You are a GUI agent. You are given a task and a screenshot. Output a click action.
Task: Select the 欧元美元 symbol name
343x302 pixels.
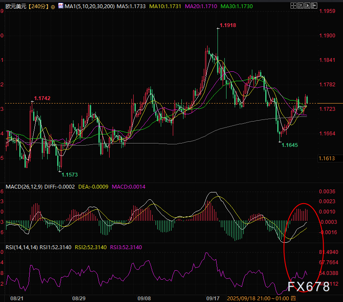coord(14,6)
